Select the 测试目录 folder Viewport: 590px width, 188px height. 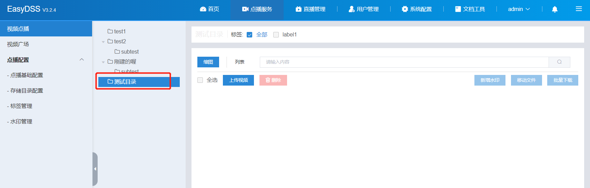[139, 82]
